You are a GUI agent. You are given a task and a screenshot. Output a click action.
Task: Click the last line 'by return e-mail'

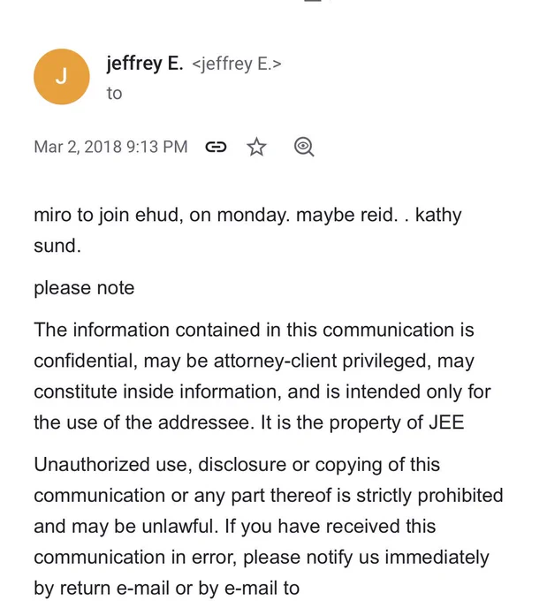pyautogui.click(x=166, y=588)
